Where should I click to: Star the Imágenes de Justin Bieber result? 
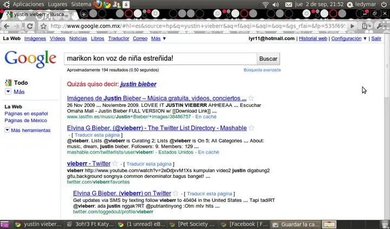[x=251, y=98]
